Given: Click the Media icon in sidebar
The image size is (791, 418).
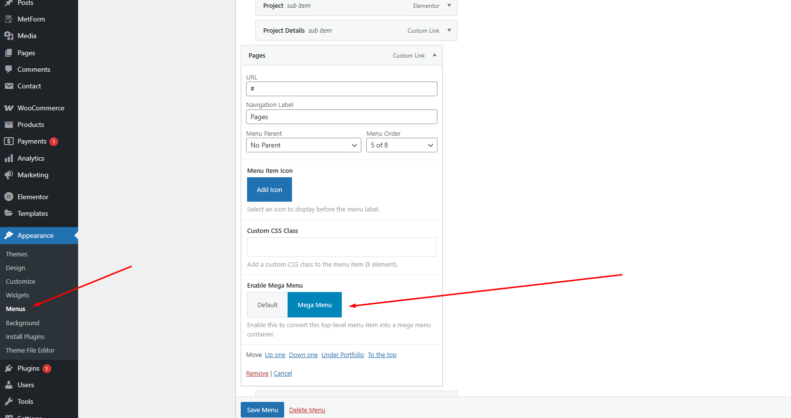Looking at the screenshot, I should coord(9,36).
